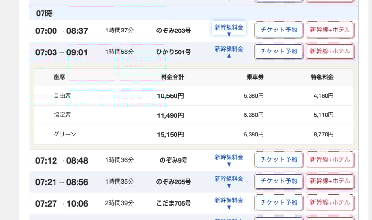Click the 特急料金 column header

point(322,77)
